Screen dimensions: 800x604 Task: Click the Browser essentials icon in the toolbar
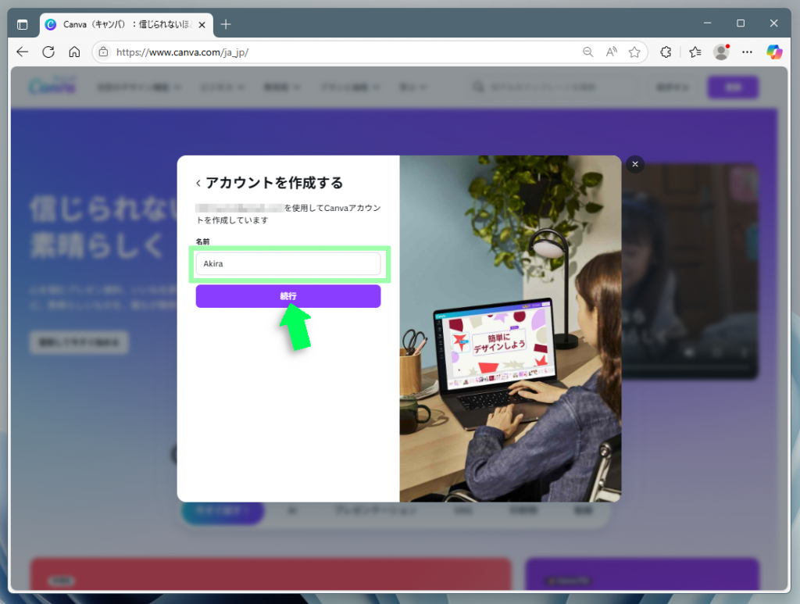[x=695, y=52]
